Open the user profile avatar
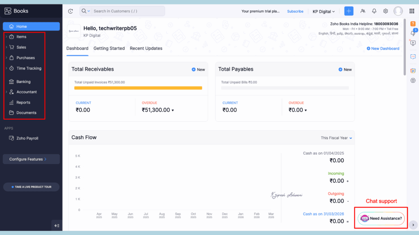The width and height of the screenshot is (419, 235). tap(398, 11)
